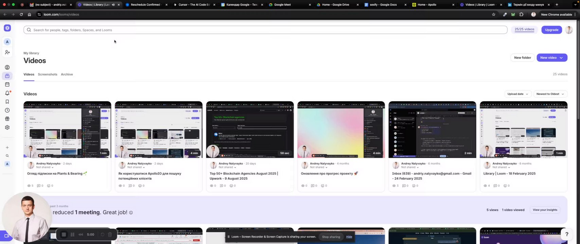
Task: Switch to the Screenshots tab
Action: pos(48,74)
